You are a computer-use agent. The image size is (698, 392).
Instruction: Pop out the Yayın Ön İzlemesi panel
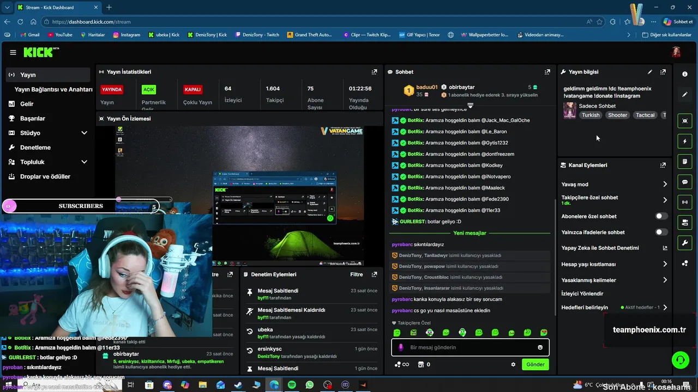click(x=374, y=119)
